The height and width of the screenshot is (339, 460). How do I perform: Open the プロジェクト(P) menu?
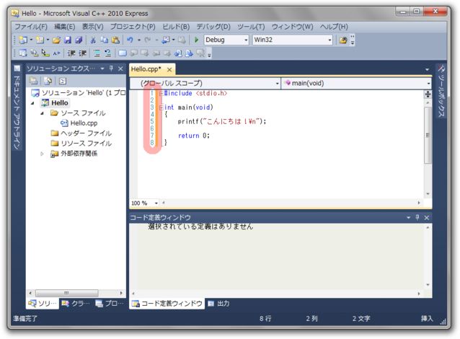pyautogui.click(x=133, y=27)
